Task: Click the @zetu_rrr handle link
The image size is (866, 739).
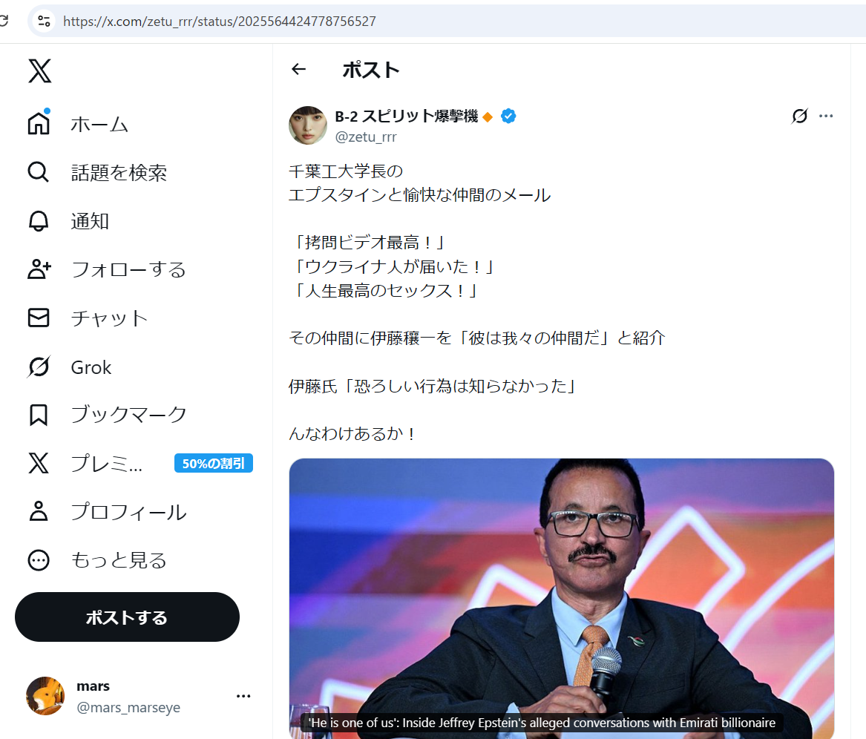Action: pyautogui.click(x=366, y=137)
